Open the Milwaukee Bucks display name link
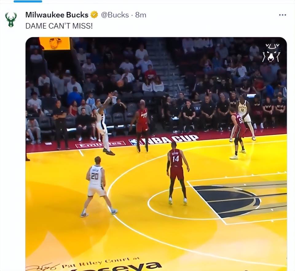The height and width of the screenshot is (271, 295). [57, 15]
